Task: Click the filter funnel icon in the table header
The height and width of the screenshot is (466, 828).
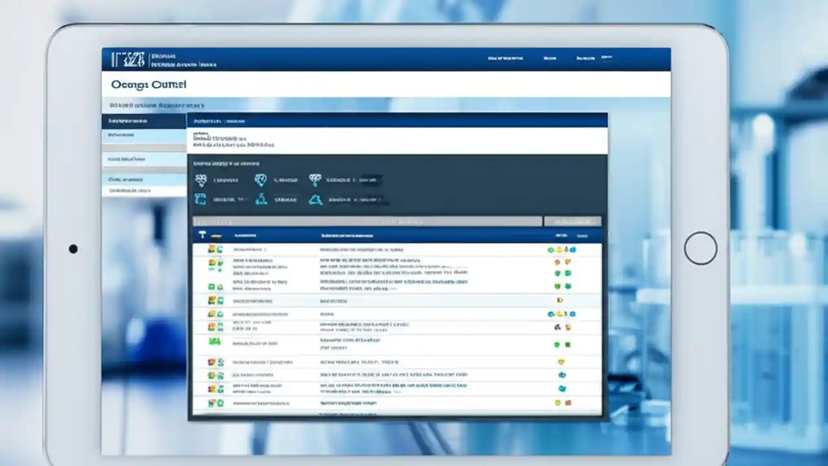Action: click(x=202, y=235)
